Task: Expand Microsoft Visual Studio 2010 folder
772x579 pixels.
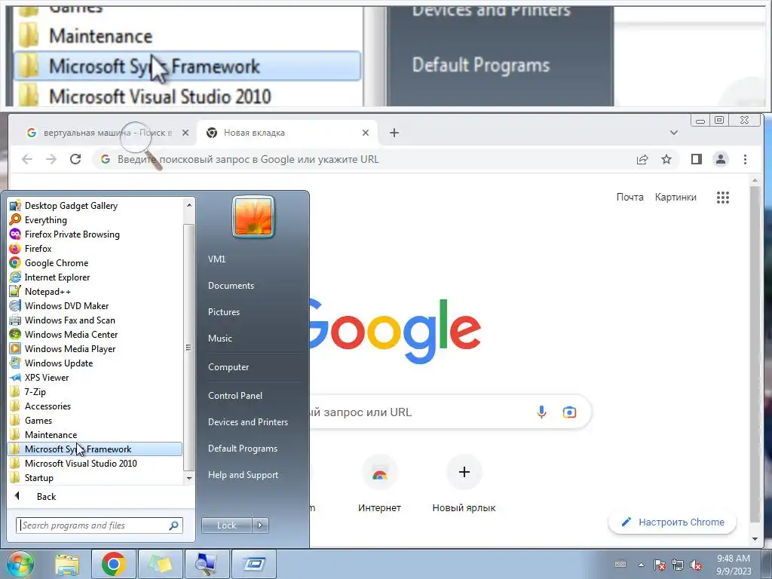Action: pos(94,464)
